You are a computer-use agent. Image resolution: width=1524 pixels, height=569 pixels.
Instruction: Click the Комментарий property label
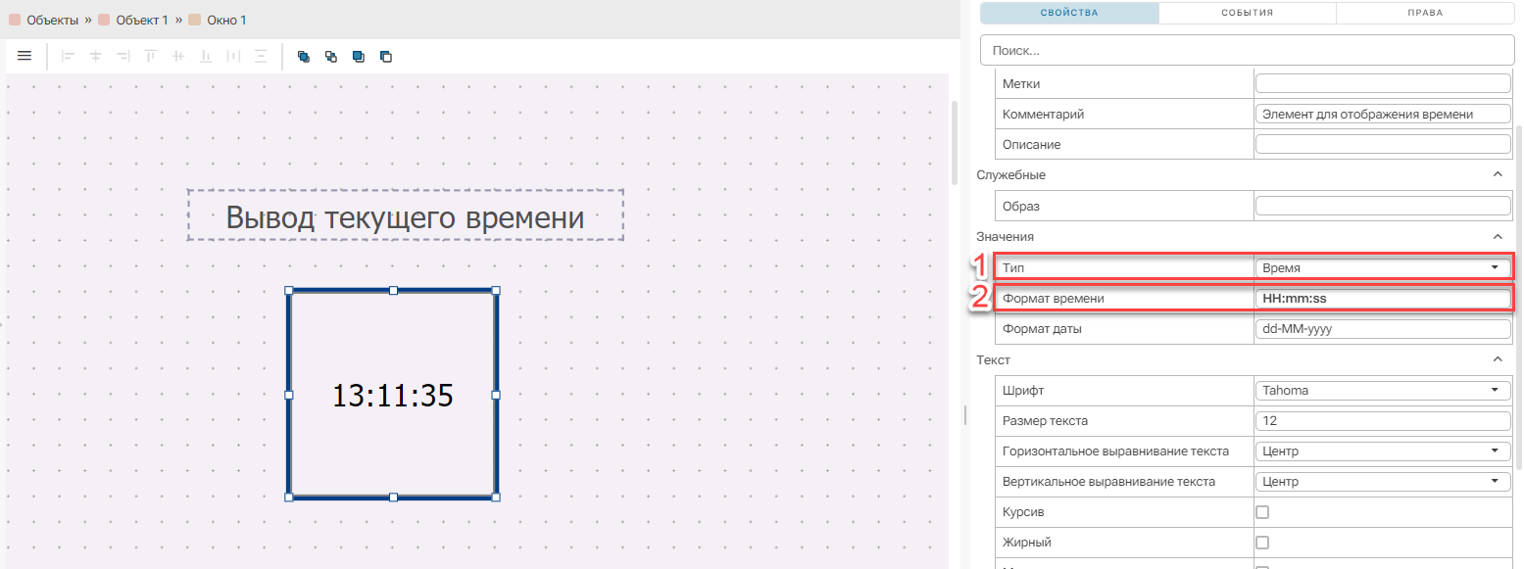click(x=1043, y=115)
